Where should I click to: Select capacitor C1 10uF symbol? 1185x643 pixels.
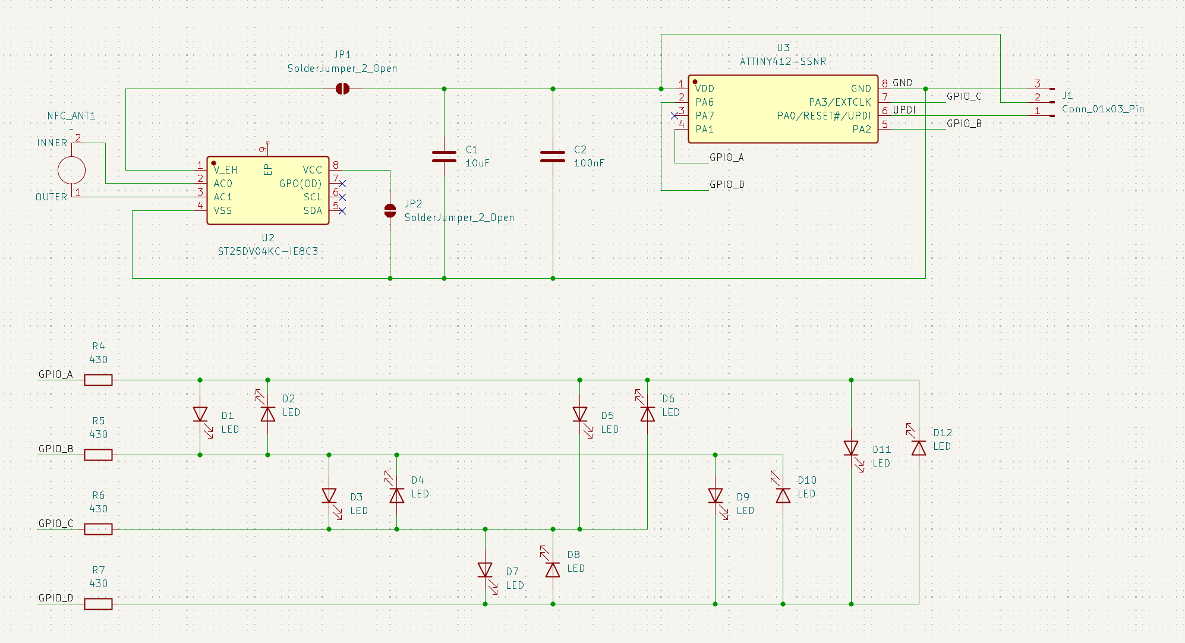pos(444,156)
